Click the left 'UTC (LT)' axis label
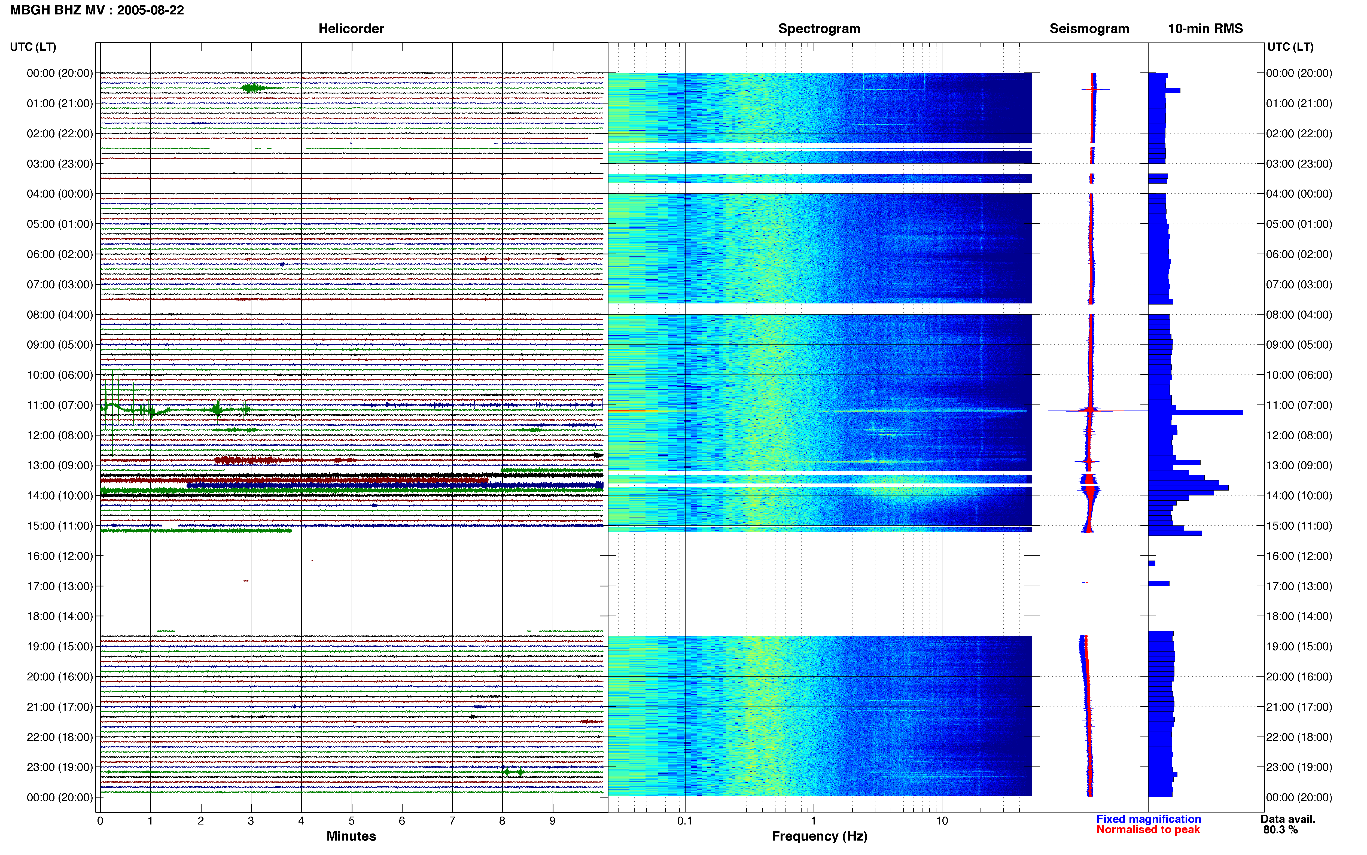Viewport: 1367px width, 855px height. (33, 47)
